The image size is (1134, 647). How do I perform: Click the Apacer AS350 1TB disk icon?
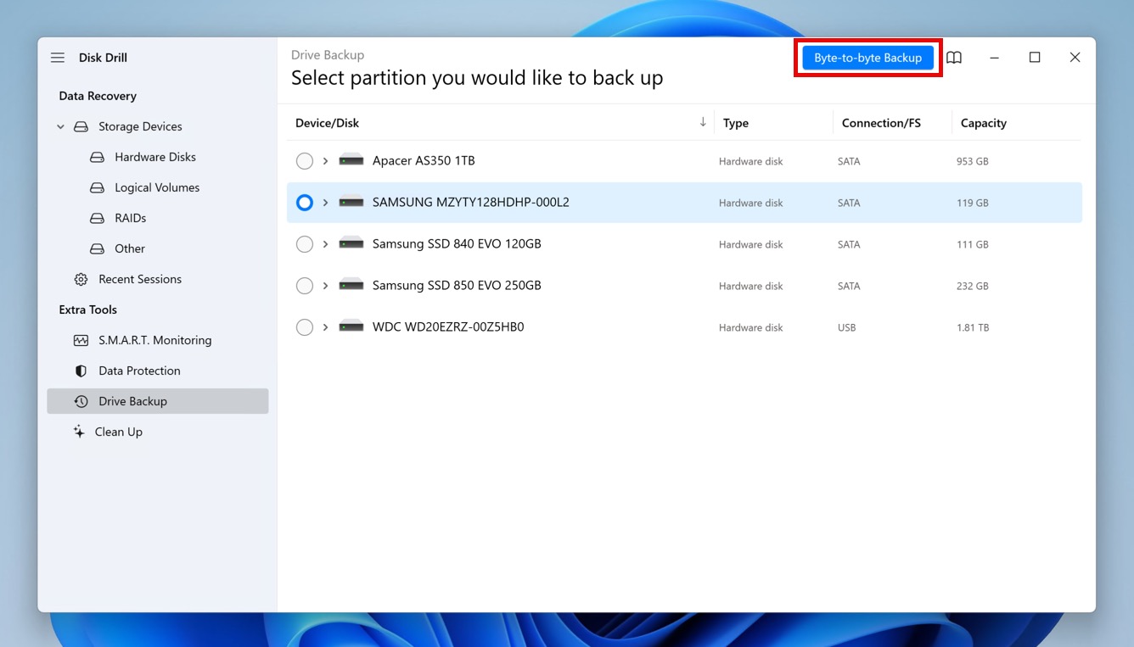click(351, 160)
